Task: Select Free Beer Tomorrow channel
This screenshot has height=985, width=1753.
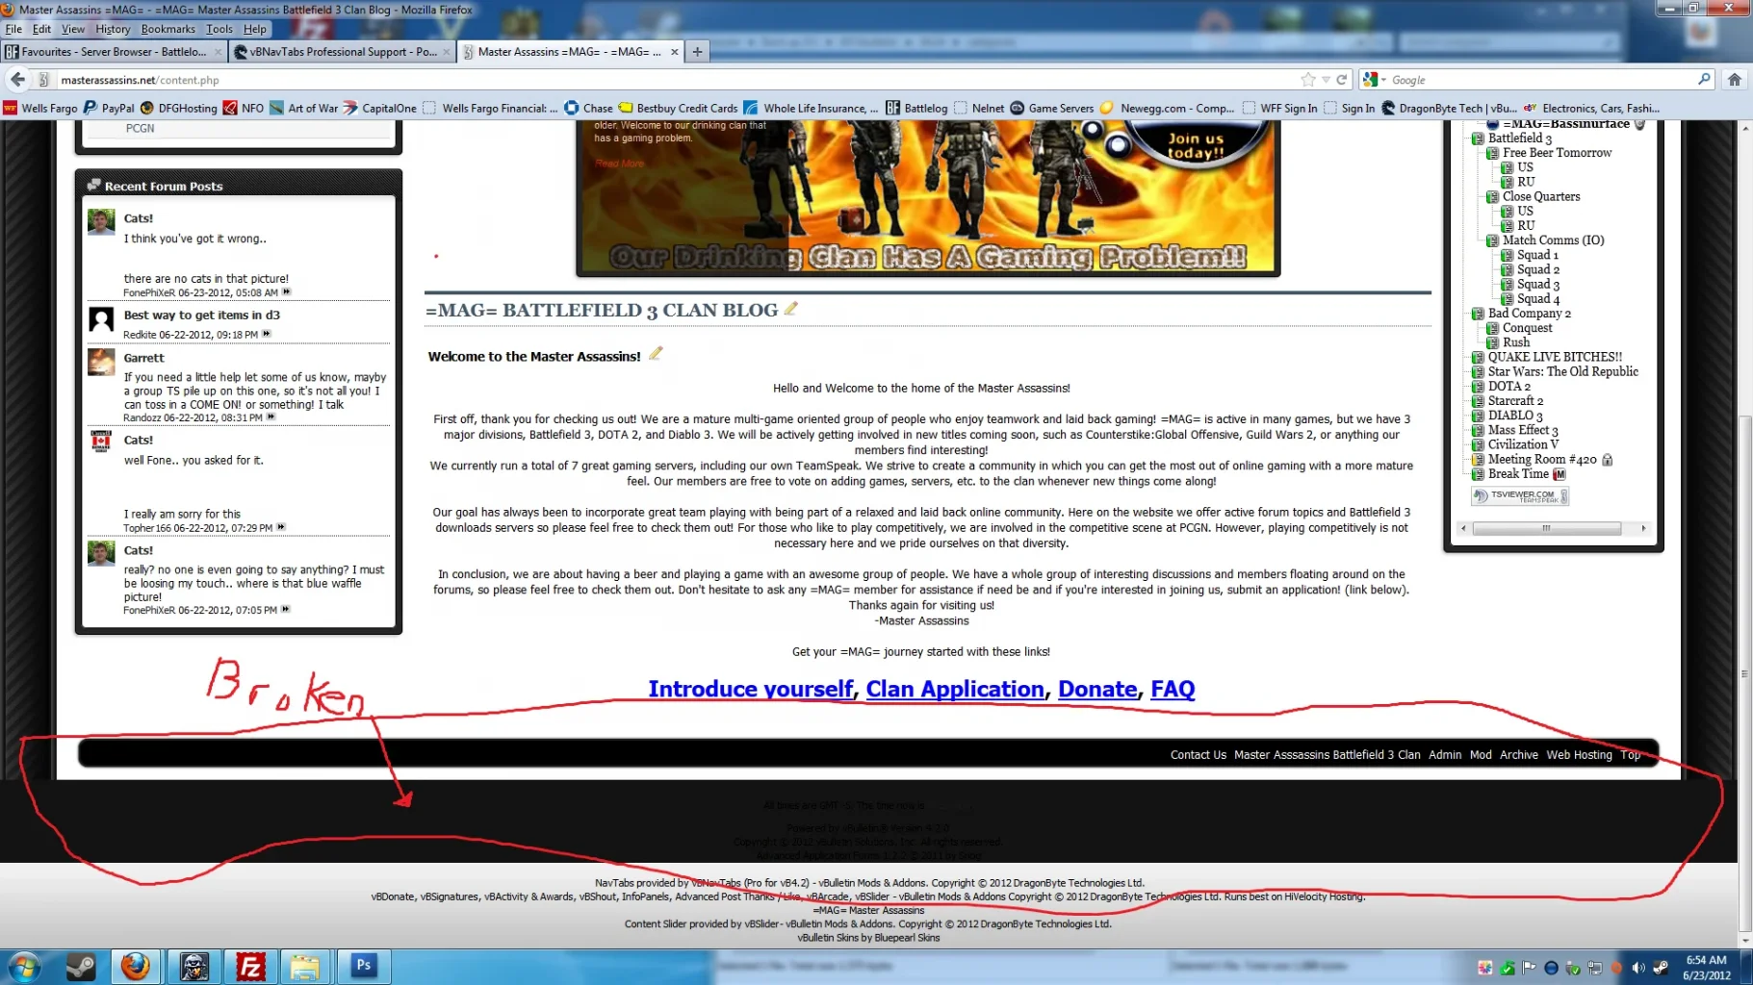Action: click(x=1557, y=152)
